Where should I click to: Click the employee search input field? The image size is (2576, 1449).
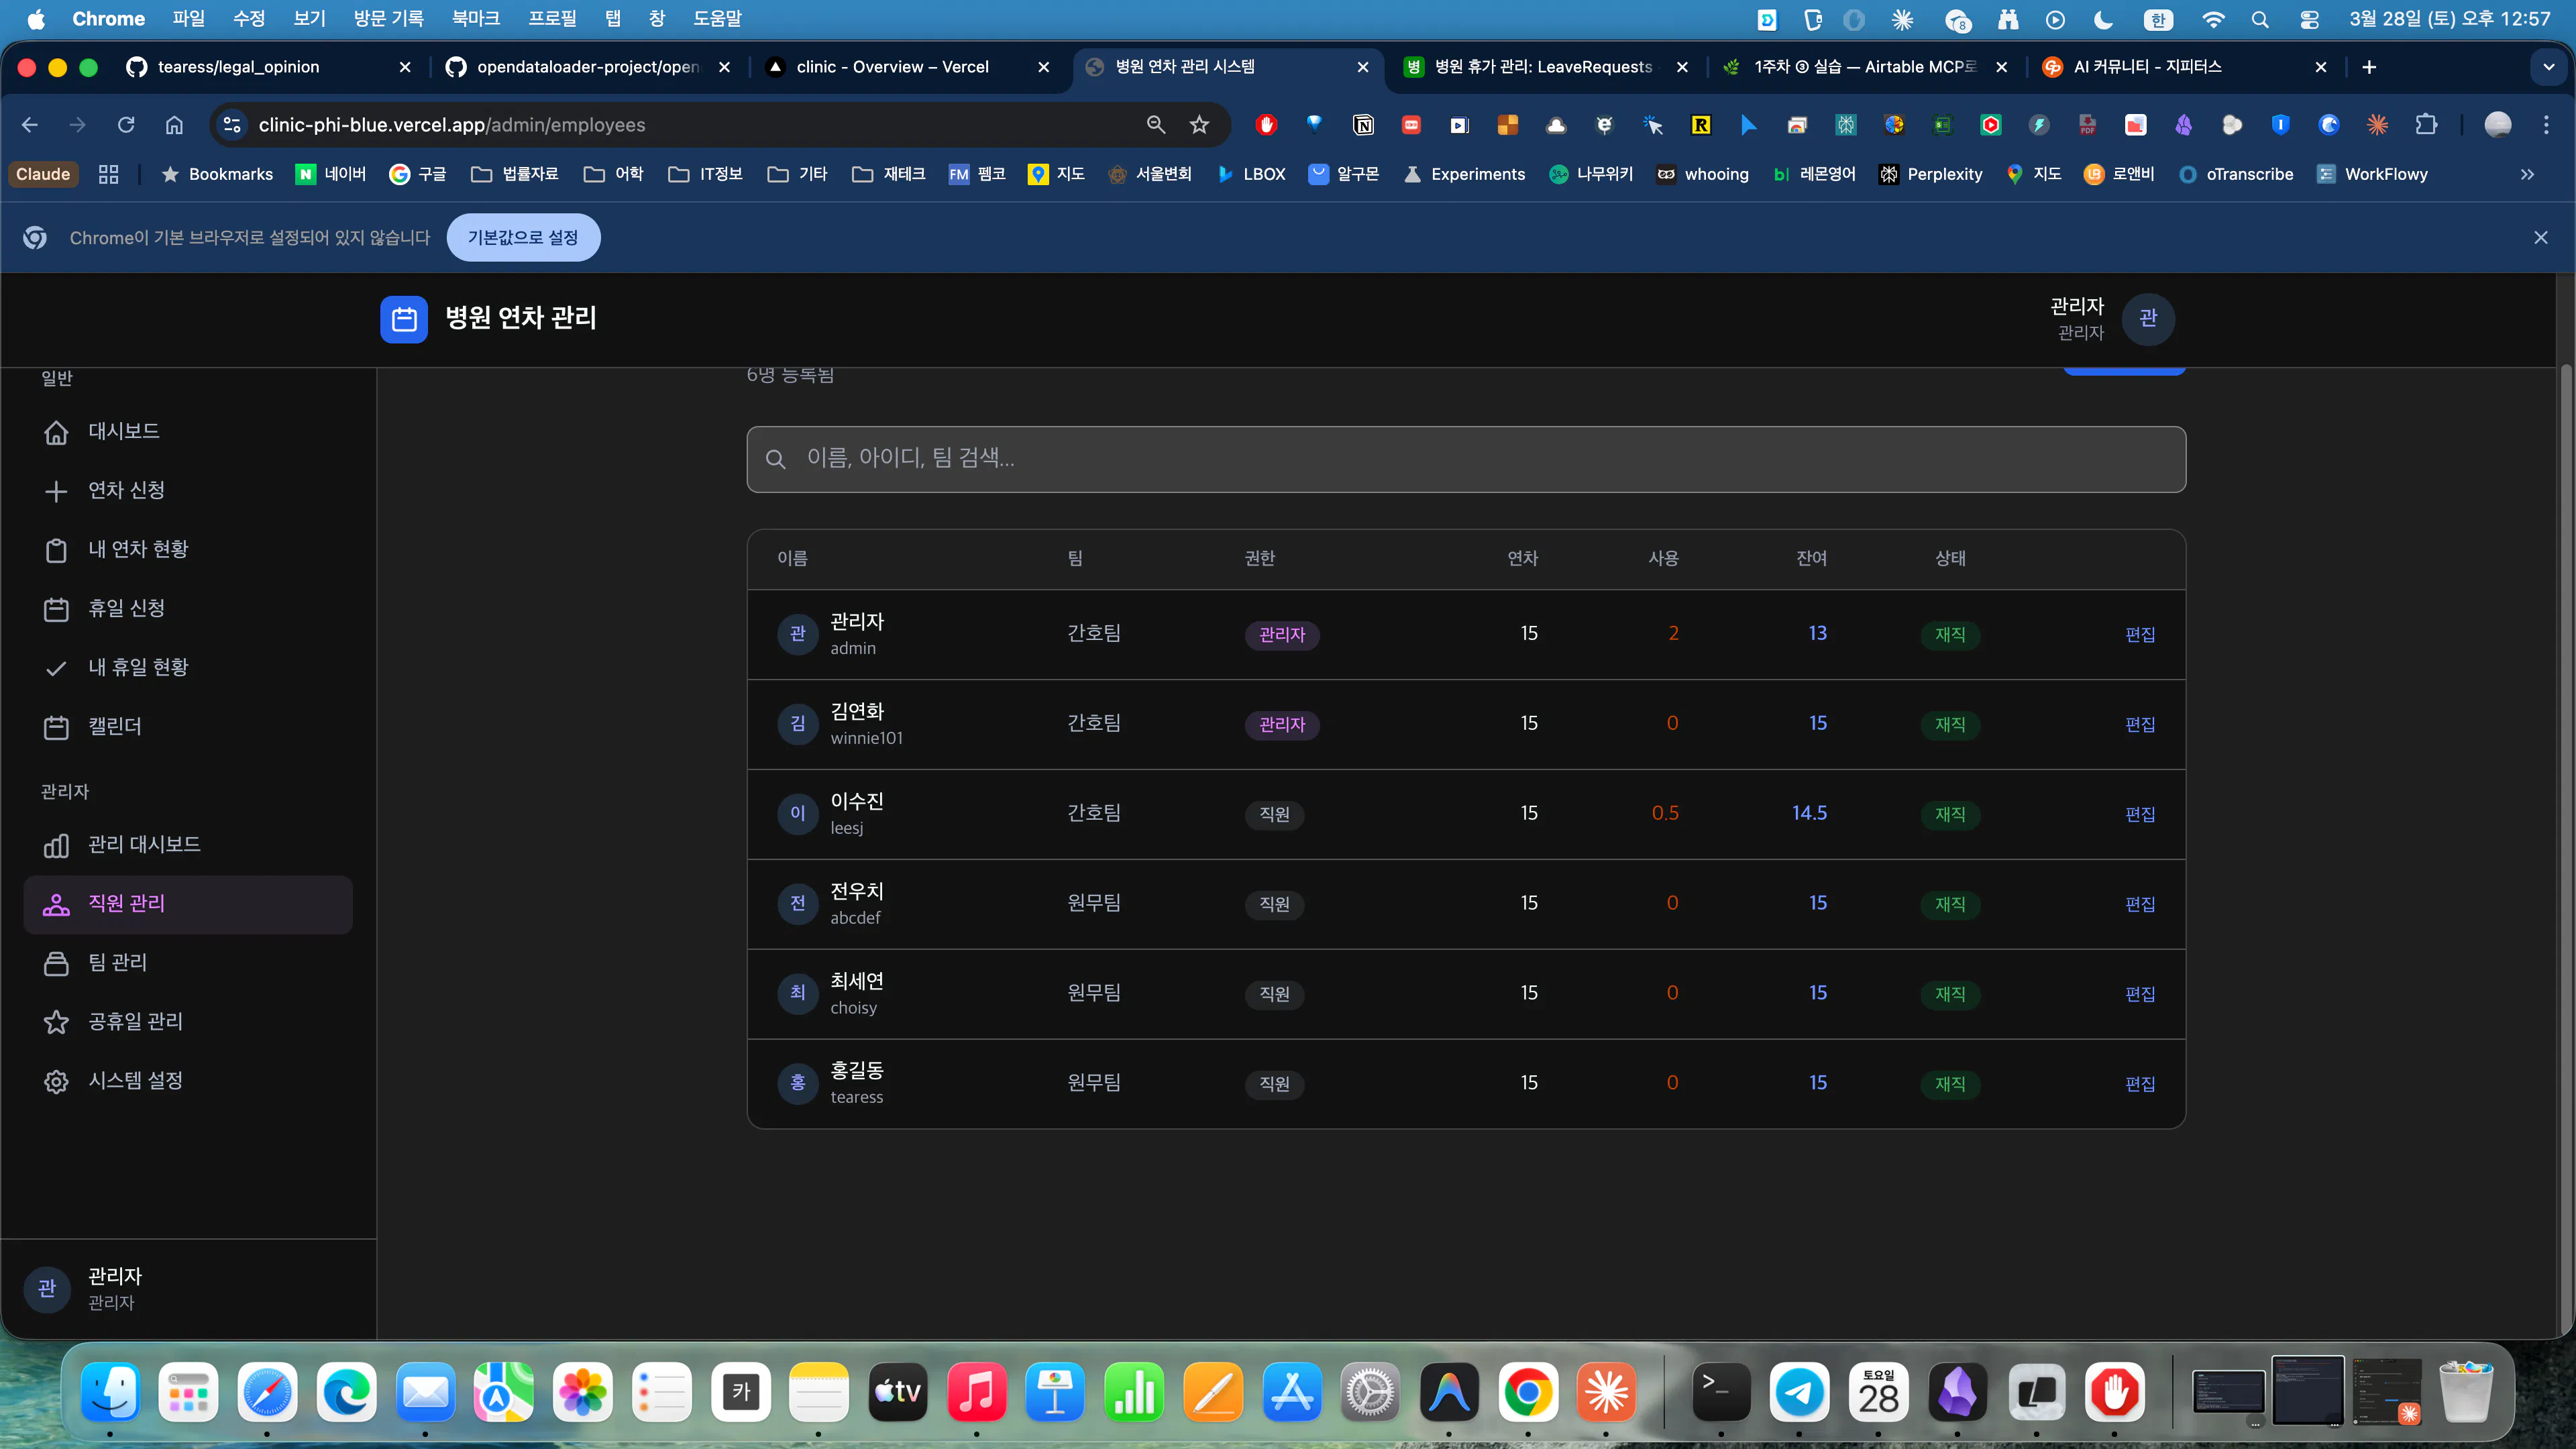(1466, 459)
